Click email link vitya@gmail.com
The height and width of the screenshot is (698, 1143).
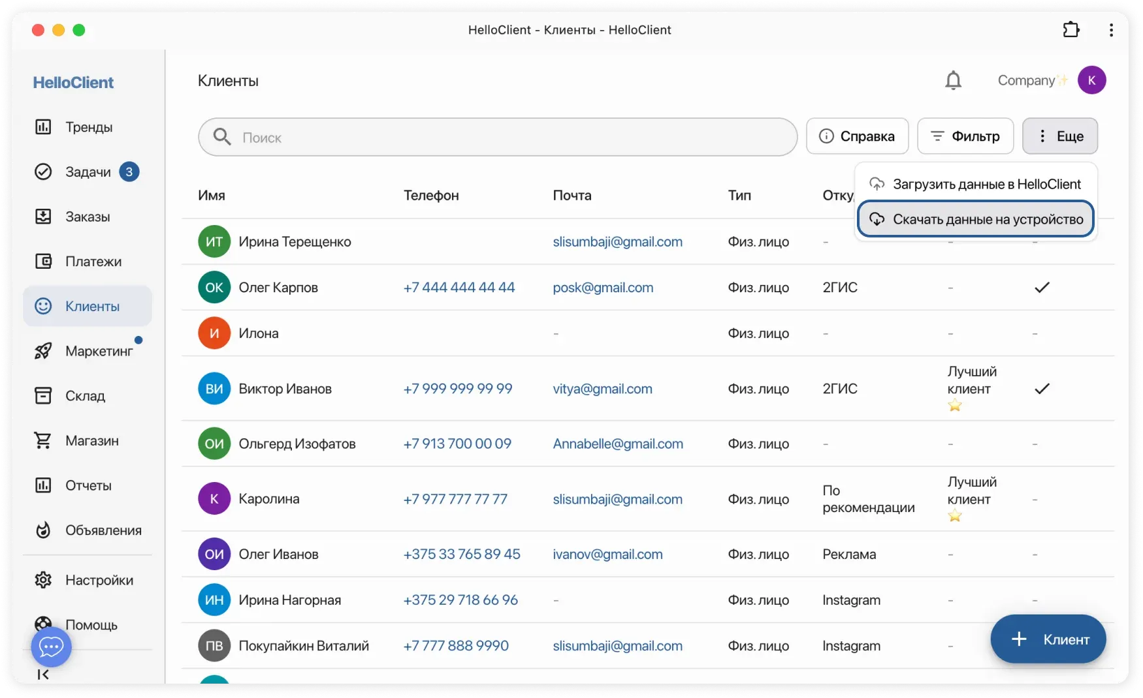[x=602, y=389]
